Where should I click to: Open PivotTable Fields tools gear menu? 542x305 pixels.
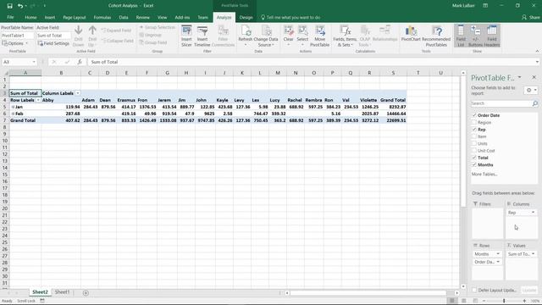tap(531, 91)
